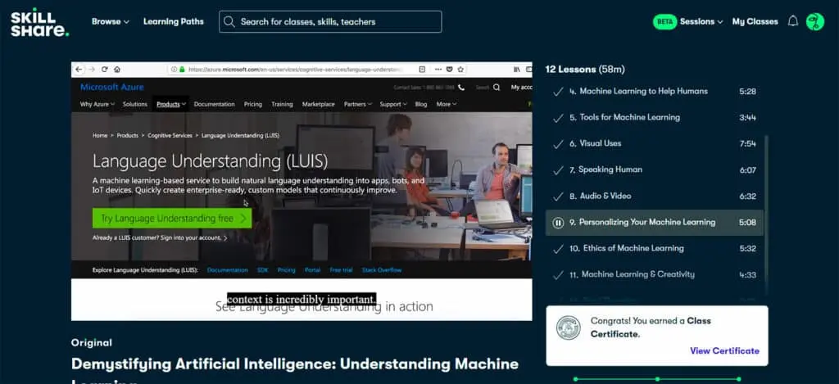Image resolution: width=839 pixels, height=384 pixels.
Task: Click the checkmark beside Tools for Machine Learning
Action: click(558, 118)
